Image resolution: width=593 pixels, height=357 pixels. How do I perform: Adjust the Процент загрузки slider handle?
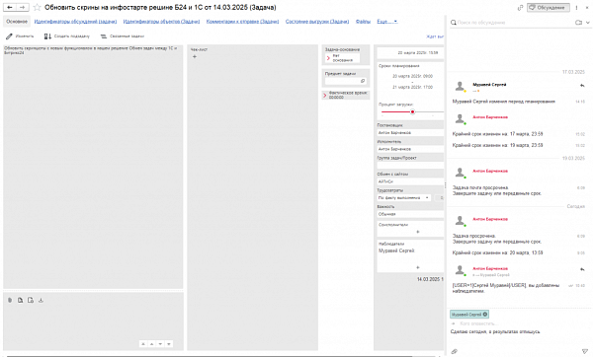point(412,111)
